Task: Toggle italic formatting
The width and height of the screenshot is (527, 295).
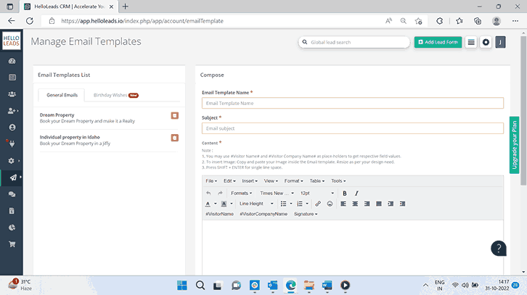Action: tap(356, 194)
